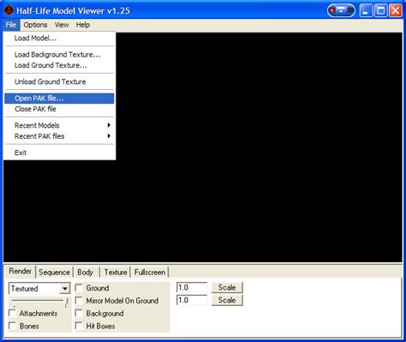Click the lower Scale button
The image size is (406, 342).
(227, 300)
